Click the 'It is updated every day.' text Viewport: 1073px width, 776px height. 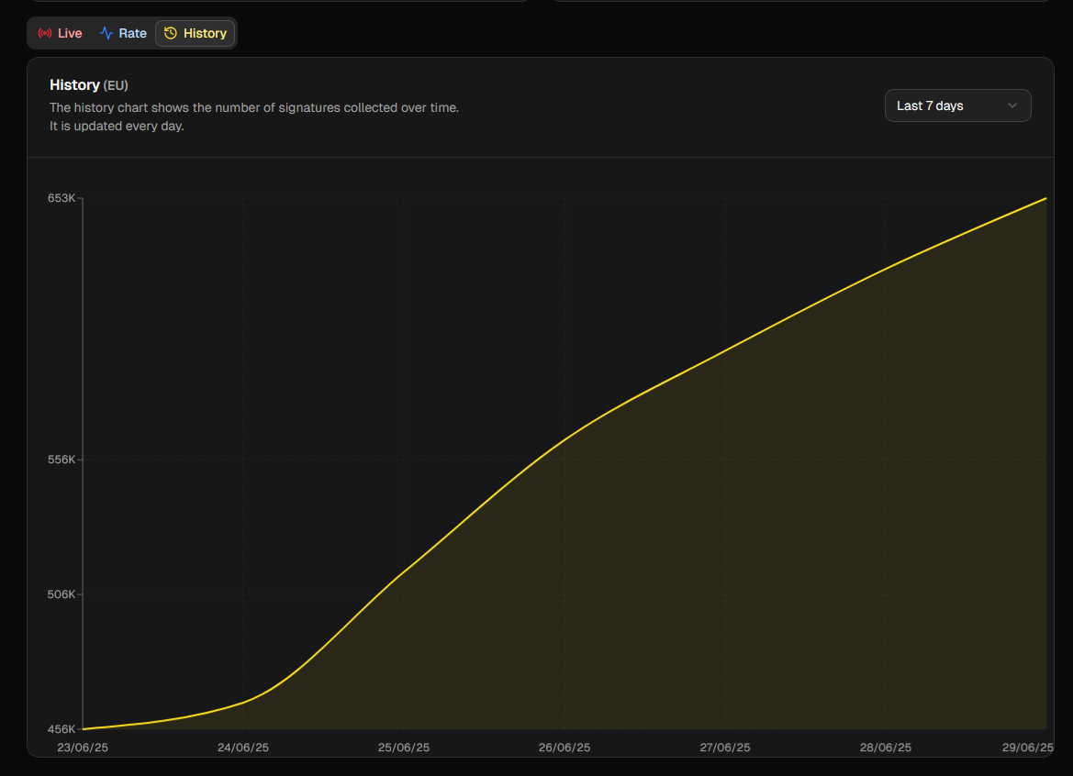pos(117,126)
